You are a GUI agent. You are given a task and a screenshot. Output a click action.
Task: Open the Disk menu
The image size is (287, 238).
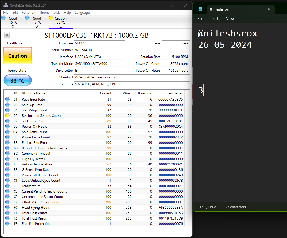click(x=57, y=13)
